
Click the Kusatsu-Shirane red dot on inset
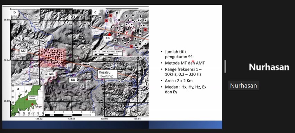(27, 99)
